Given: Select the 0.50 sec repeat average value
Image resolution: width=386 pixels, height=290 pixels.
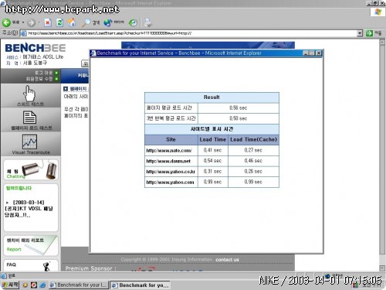Looking at the screenshot, I should point(239,118).
